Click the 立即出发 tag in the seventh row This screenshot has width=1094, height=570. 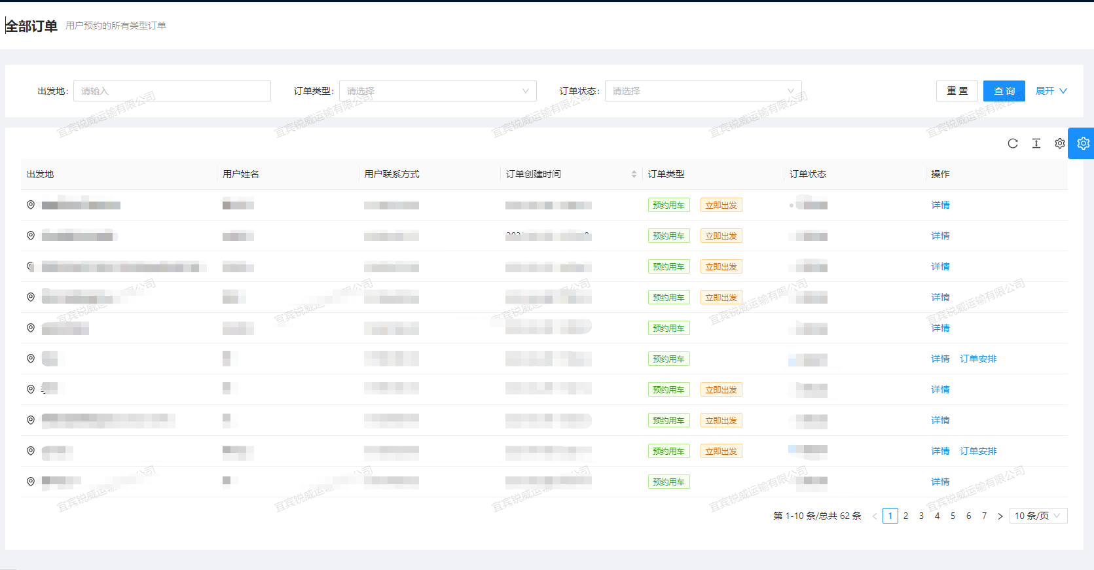coord(721,389)
